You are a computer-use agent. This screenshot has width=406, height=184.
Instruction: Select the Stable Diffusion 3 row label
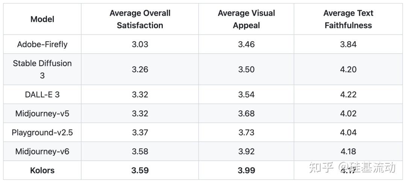42,69
